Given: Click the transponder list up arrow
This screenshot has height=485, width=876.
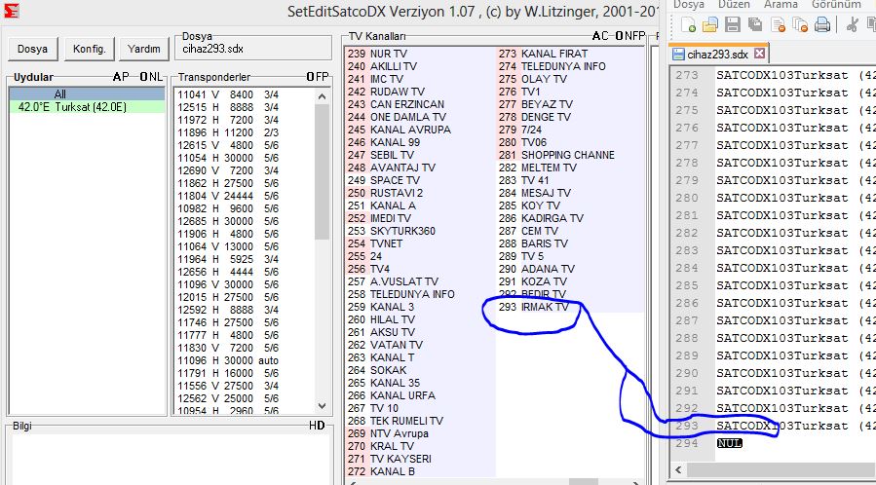Looking at the screenshot, I should point(322,96).
